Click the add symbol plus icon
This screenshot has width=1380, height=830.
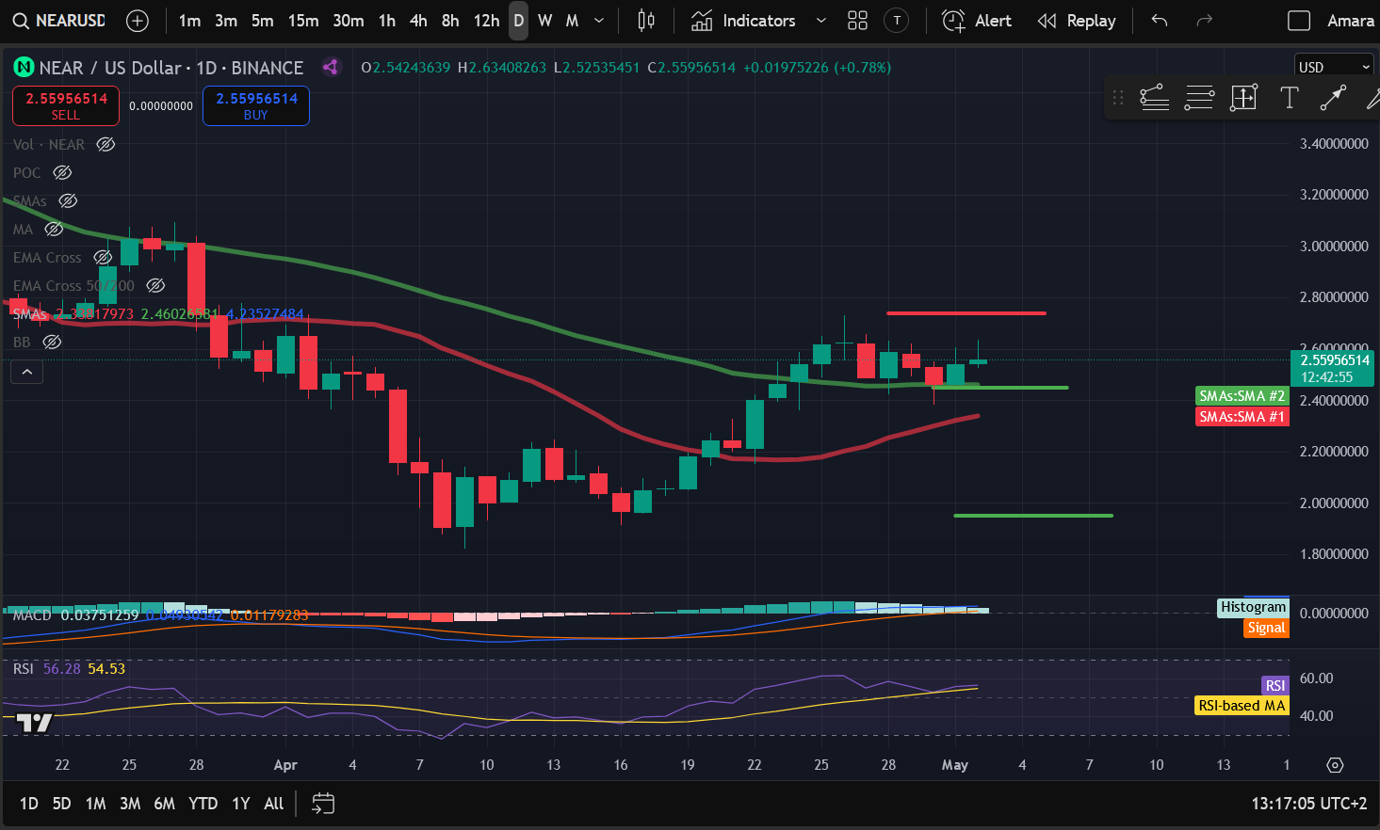point(138,21)
